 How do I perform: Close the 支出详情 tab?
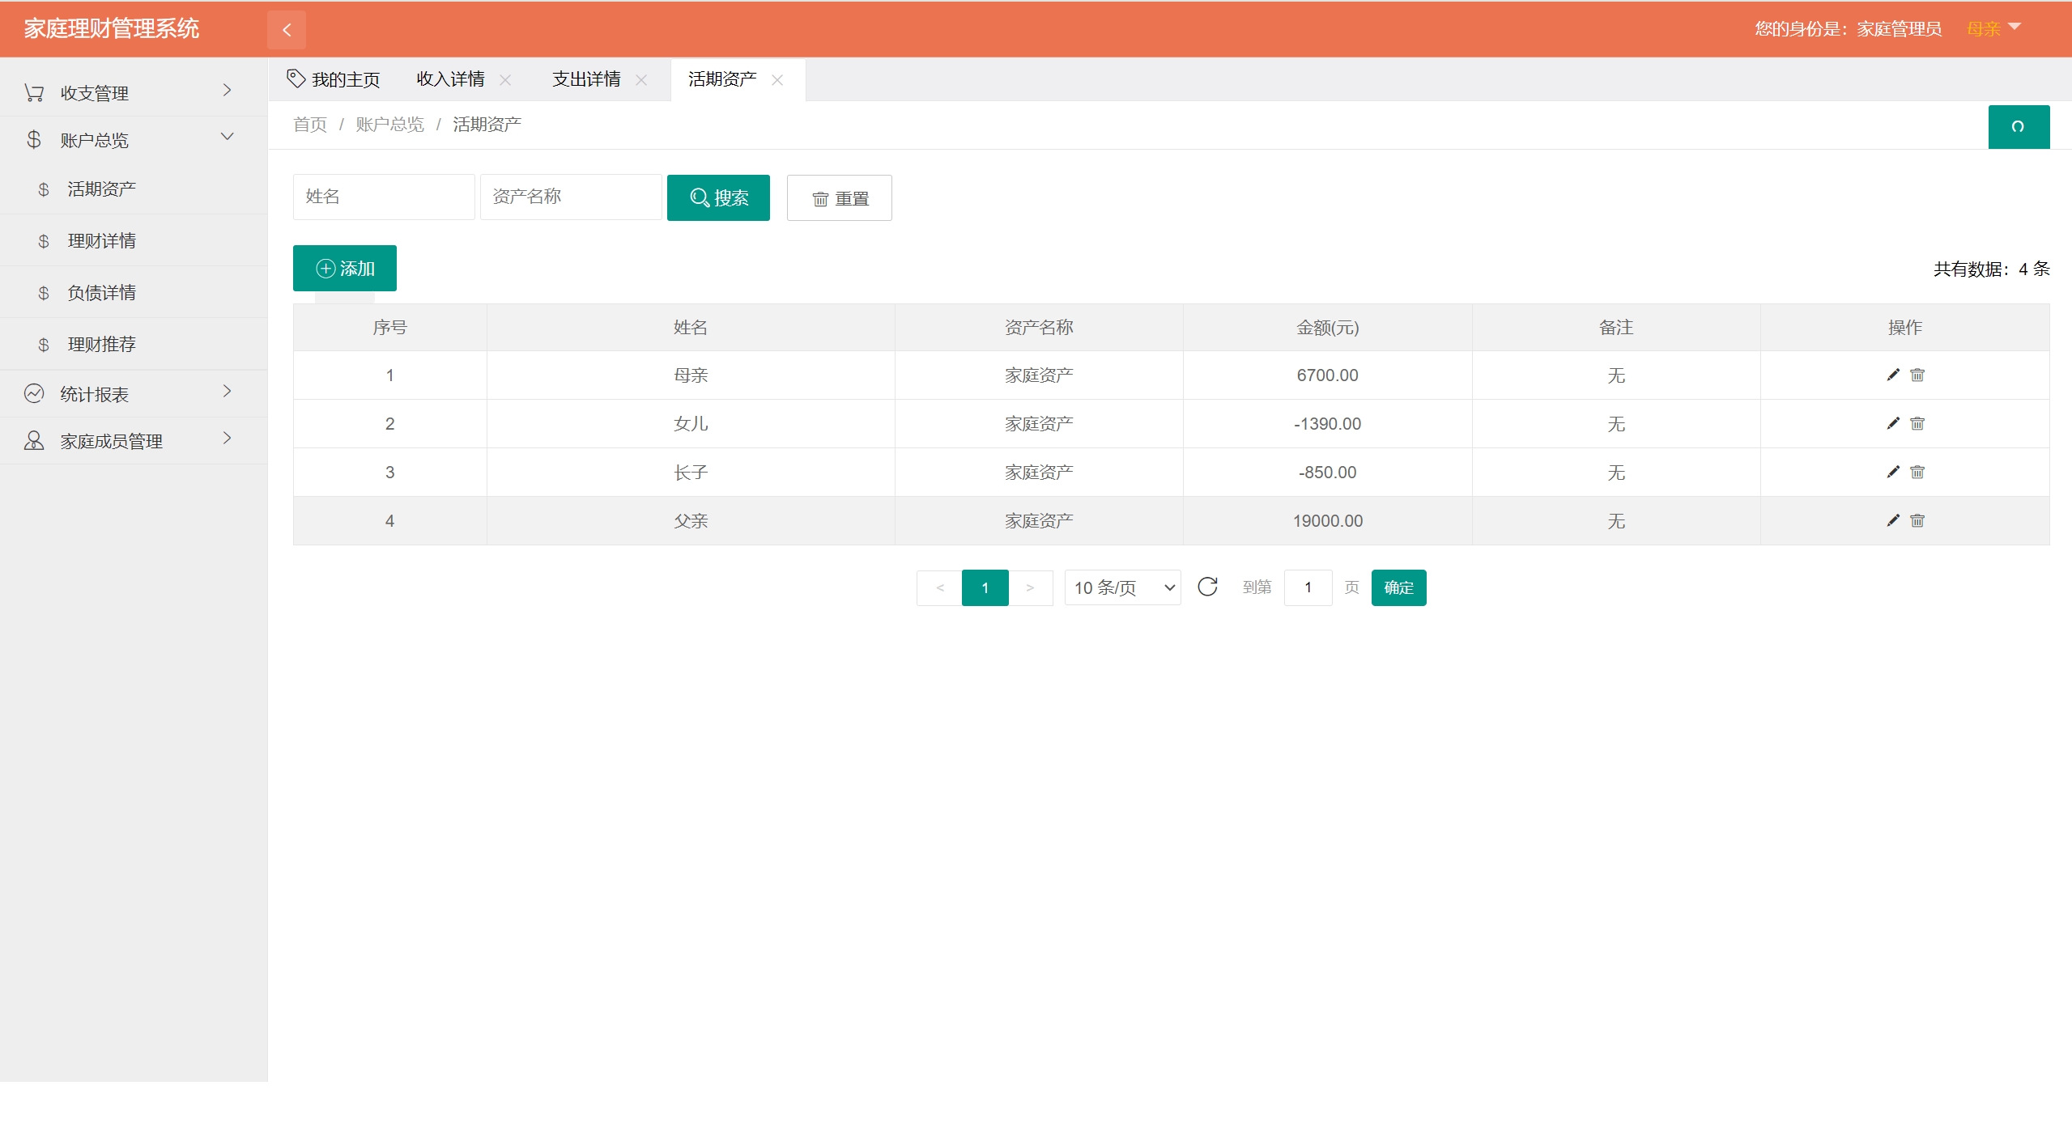(641, 80)
